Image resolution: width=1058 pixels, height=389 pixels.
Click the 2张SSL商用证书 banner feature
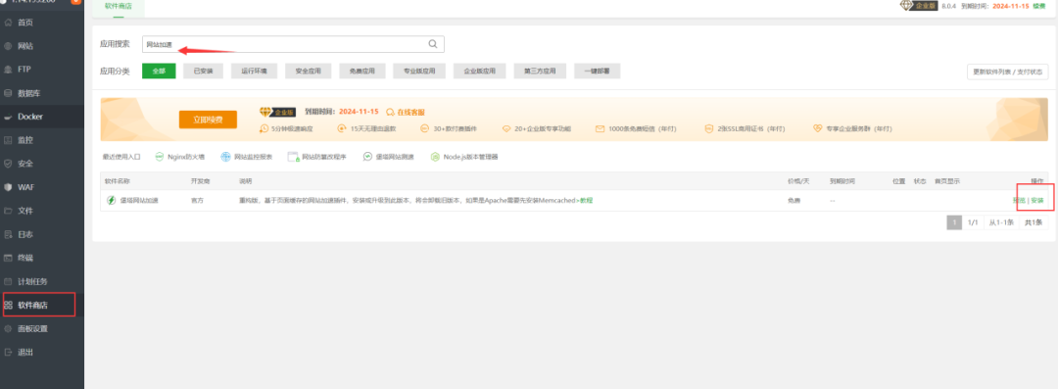745,128
